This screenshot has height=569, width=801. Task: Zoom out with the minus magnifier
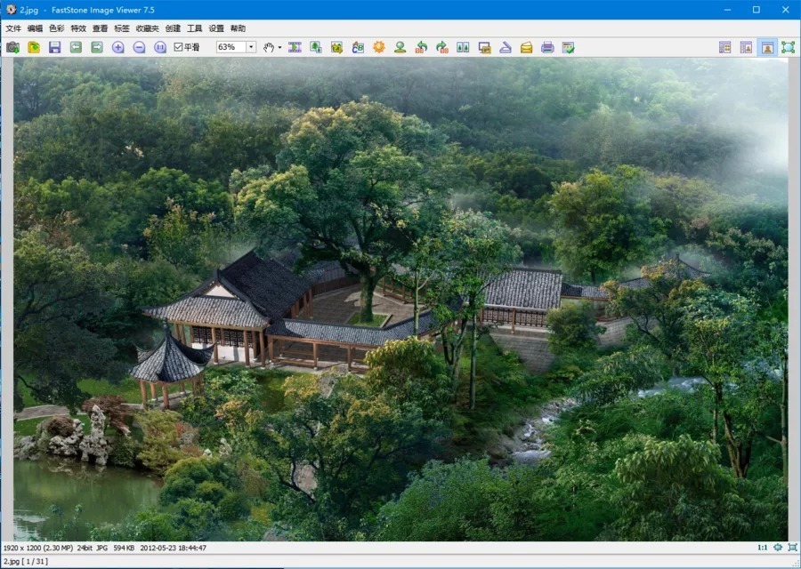click(x=139, y=47)
